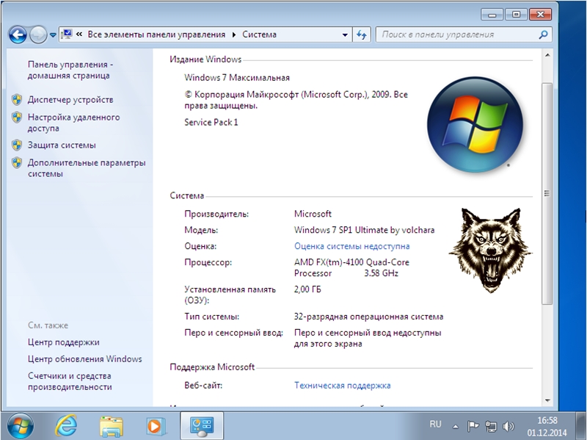The width and height of the screenshot is (587, 440).
Task: Click '32-разрядная операционная система'
Action: [368, 317]
